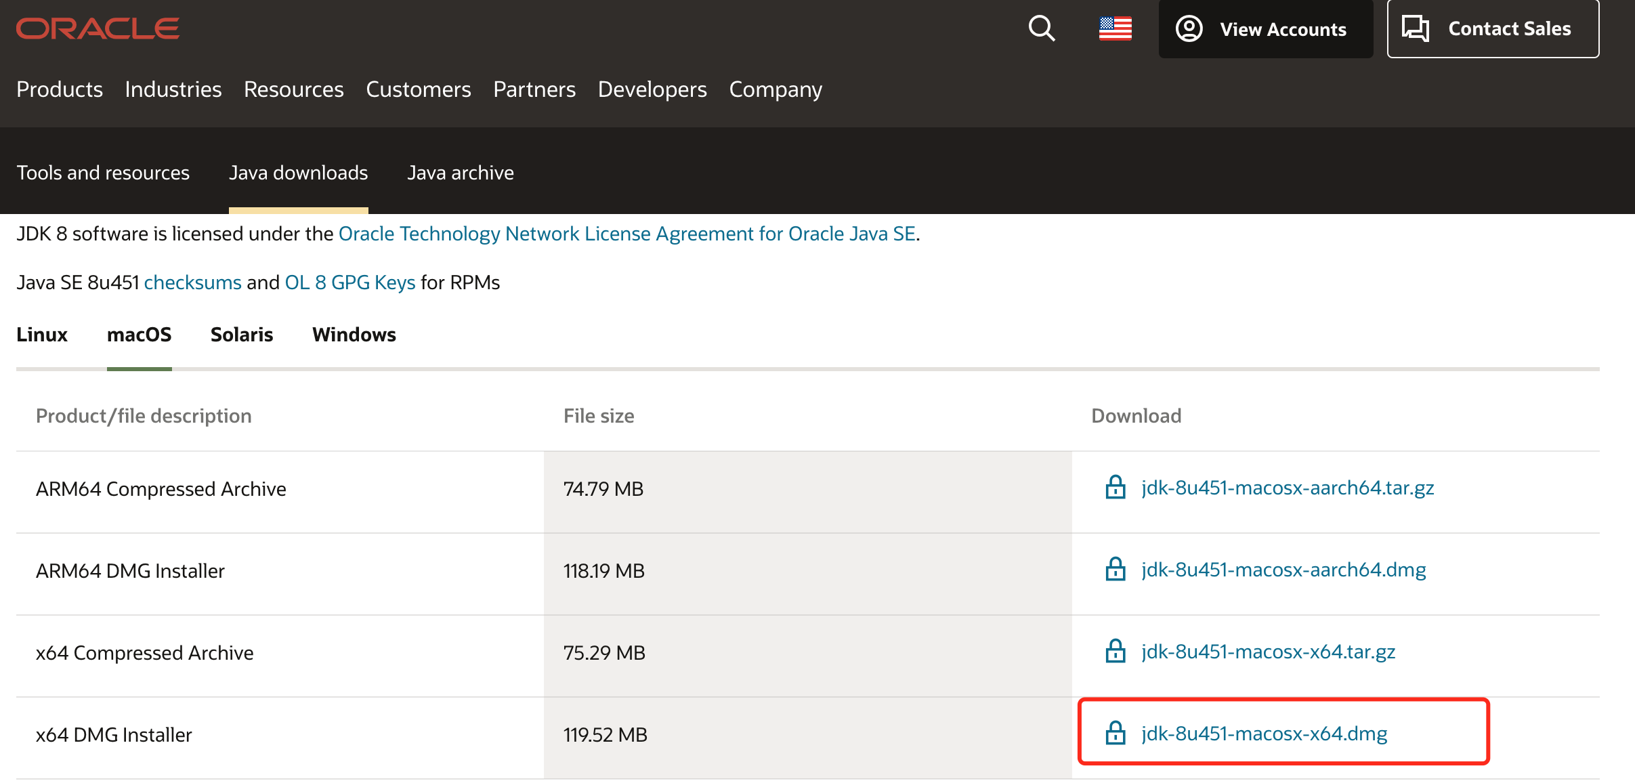Screen dimensions: 1635x783
Task: Open the checksums link
Action: (x=192, y=282)
